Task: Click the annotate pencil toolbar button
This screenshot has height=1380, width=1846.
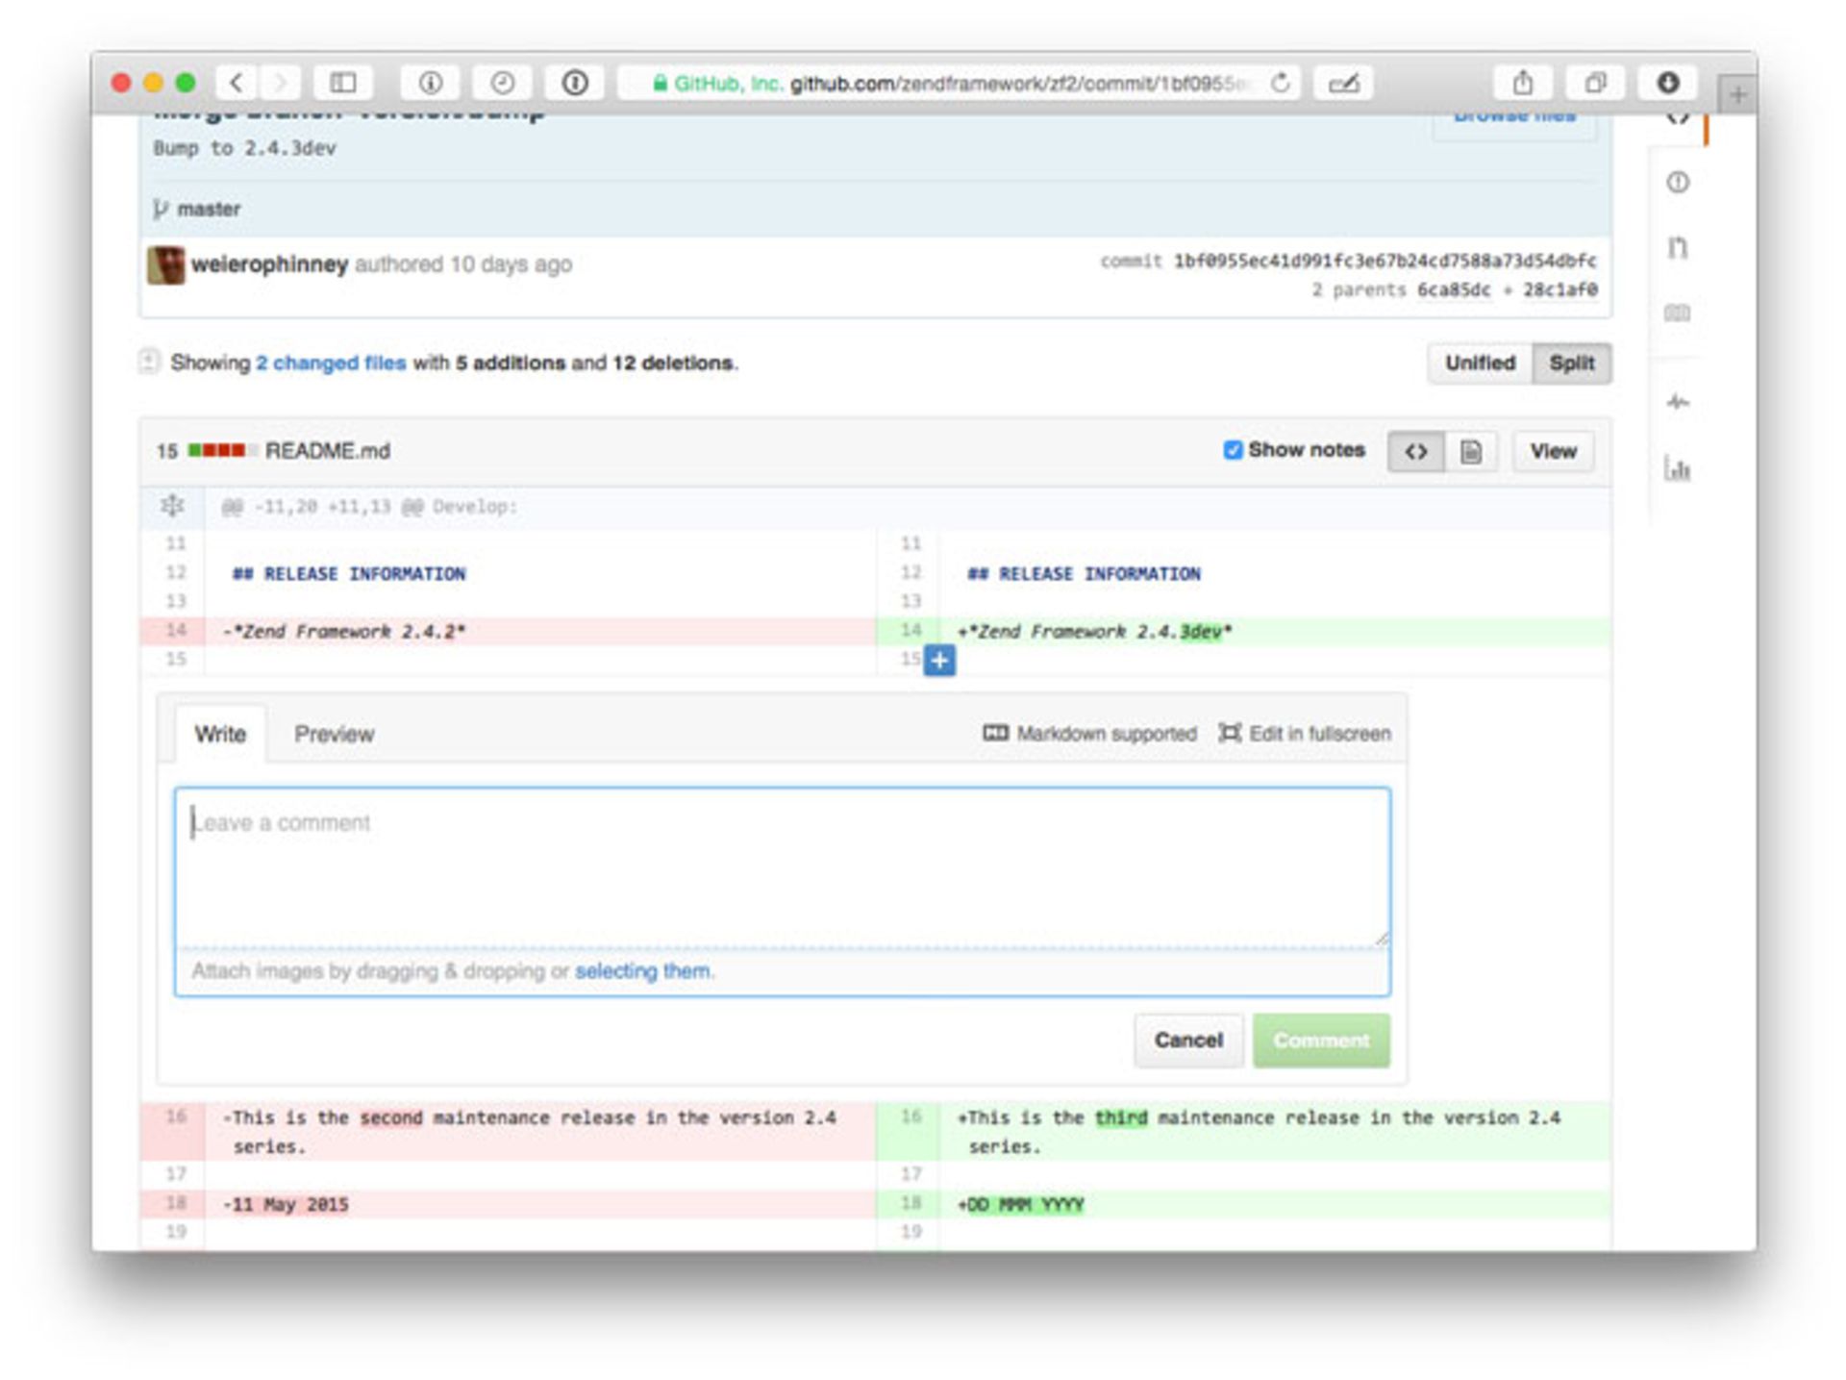Action: coord(1344,83)
